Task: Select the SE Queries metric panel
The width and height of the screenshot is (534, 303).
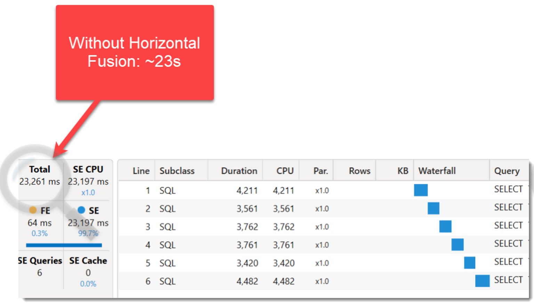Action: point(39,266)
